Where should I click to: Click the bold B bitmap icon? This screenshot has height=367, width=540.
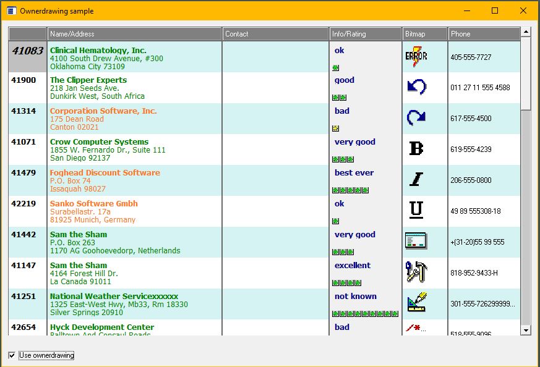tap(416, 148)
